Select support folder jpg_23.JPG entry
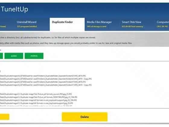Image resolution: width=169 pixels, height=127 pixels. tap(37, 103)
